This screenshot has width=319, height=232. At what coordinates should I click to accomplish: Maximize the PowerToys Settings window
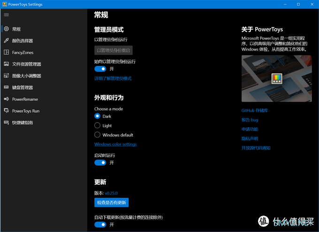(298, 4)
